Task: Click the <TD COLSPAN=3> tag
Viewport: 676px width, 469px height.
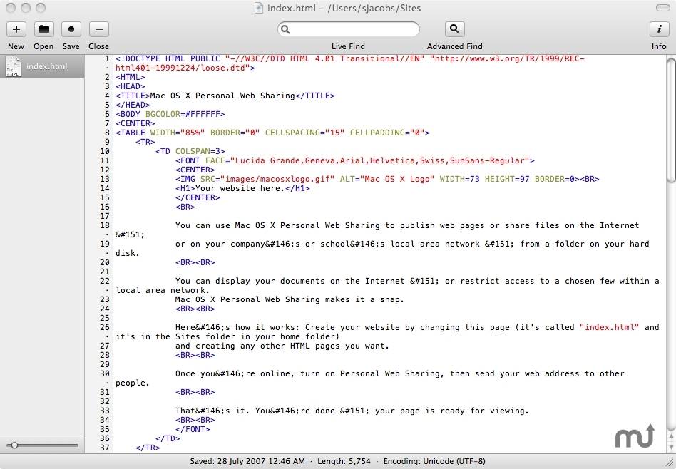Action: click(x=190, y=151)
